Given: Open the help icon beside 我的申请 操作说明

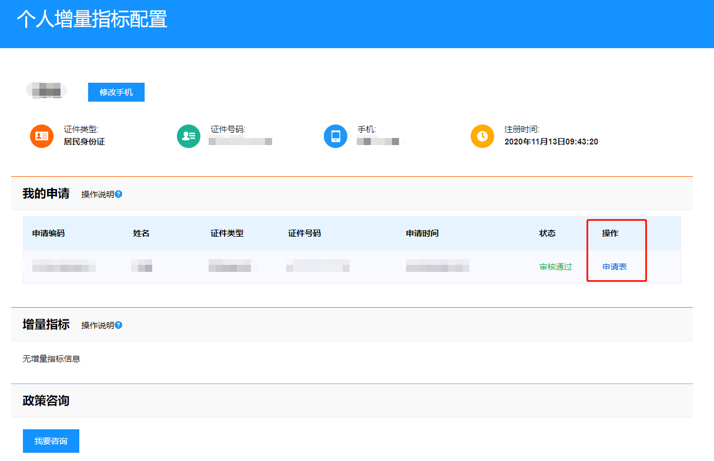Looking at the screenshot, I should click(119, 194).
